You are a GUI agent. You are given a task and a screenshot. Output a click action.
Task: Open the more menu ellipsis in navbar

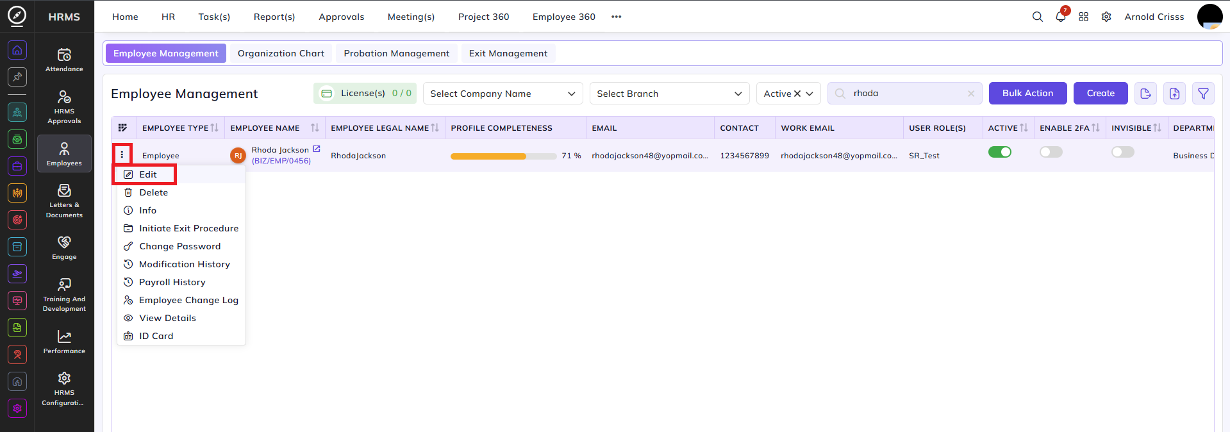tap(616, 17)
